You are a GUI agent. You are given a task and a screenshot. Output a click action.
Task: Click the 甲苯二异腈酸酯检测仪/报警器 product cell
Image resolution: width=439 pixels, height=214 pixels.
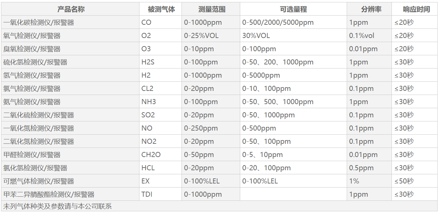tap(49, 194)
